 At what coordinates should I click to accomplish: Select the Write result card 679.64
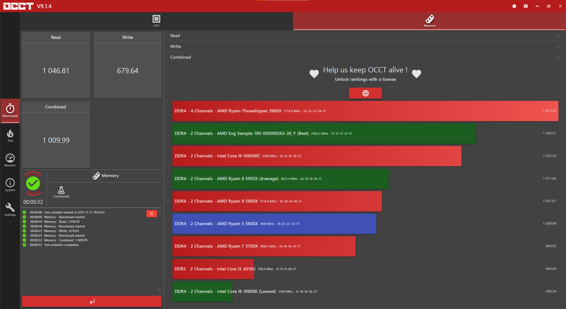tap(128, 65)
